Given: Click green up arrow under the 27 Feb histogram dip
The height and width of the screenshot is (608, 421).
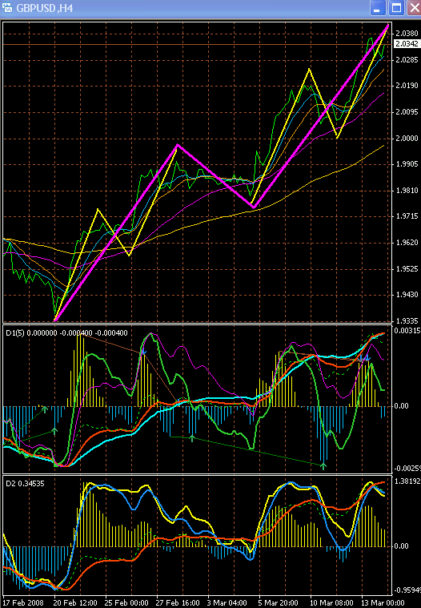Looking at the screenshot, I should pyautogui.click(x=192, y=438).
